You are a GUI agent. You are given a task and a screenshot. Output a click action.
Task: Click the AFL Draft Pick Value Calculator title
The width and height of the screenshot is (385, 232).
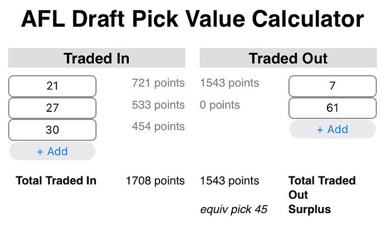pos(192,21)
